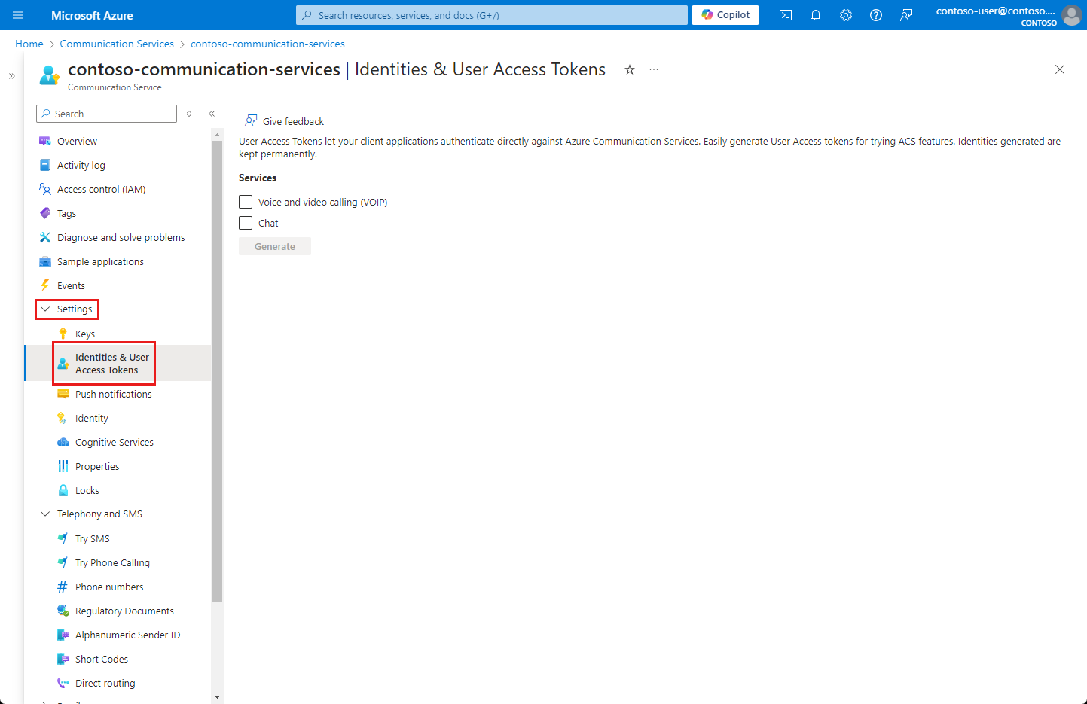This screenshot has width=1087, height=704.
Task: Click the Locks padlock icon
Action: [63, 490]
